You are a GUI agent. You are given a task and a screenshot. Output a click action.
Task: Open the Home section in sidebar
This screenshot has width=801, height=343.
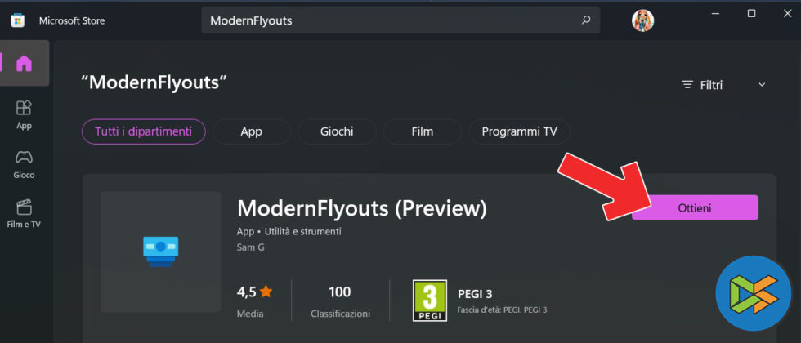pos(24,63)
